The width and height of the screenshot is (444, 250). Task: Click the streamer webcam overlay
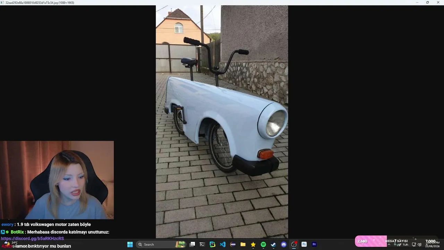[57, 180]
